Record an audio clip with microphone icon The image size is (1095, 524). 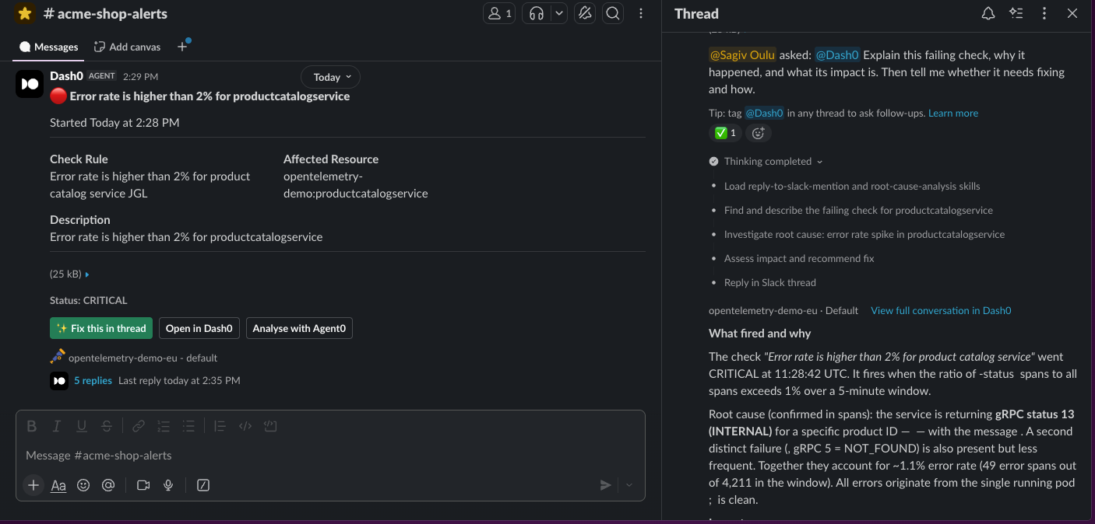168,485
